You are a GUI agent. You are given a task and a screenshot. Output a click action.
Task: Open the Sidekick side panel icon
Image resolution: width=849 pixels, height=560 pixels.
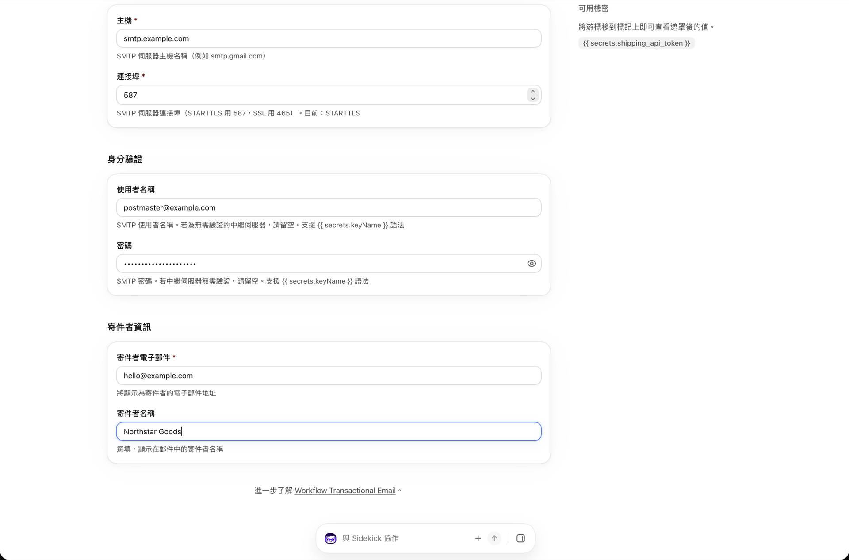520,538
